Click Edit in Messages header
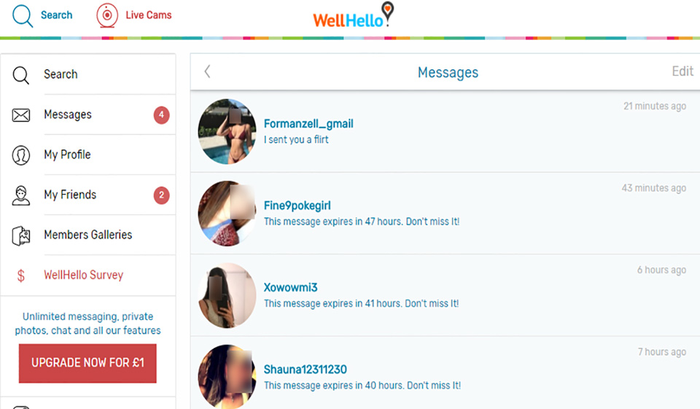 pyautogui.click(x=682, y=71)
